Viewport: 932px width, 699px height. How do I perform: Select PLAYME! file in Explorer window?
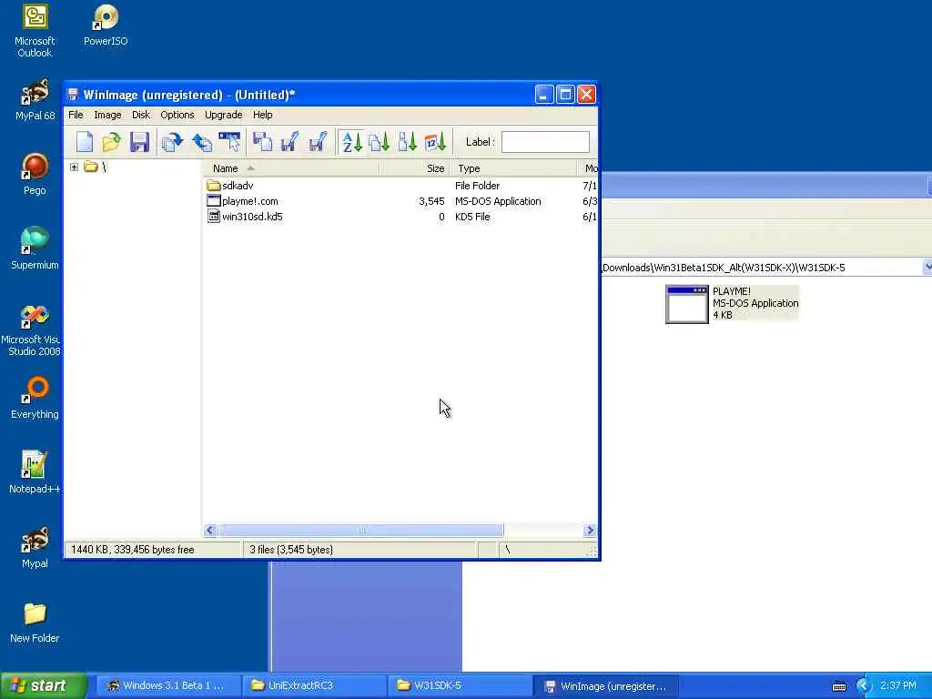pyautogui.click(x=732, y=304)
